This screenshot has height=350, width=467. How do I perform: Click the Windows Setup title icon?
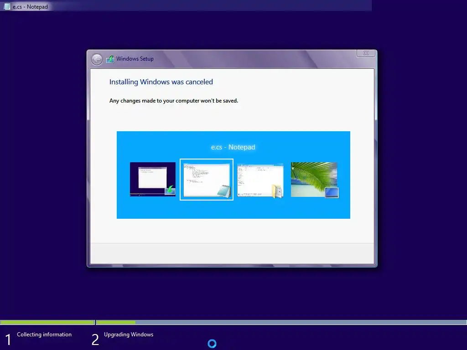tap(110, 59)
